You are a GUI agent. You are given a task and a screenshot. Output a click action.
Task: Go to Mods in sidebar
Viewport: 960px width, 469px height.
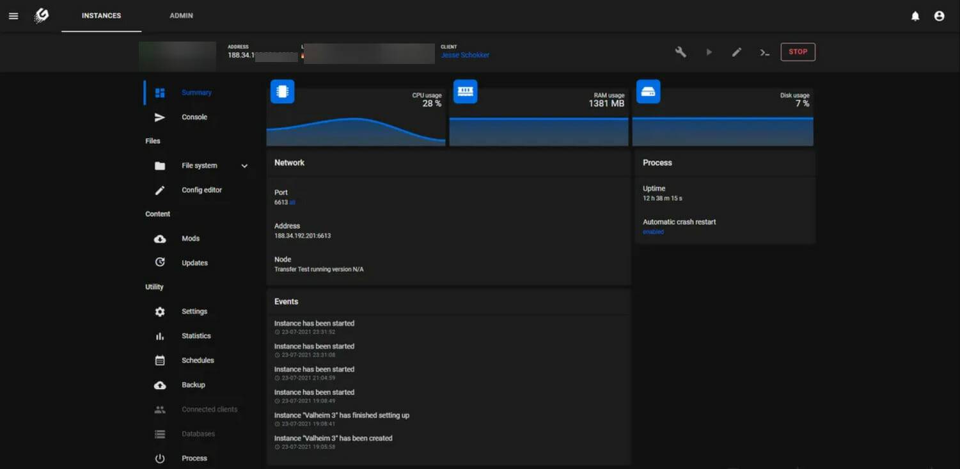tap(191, 239)
